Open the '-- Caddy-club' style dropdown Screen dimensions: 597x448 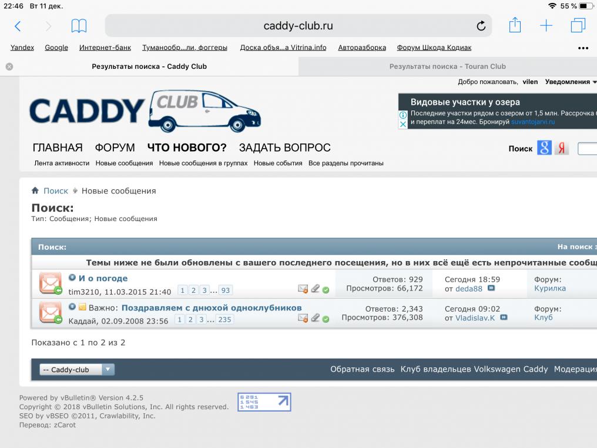(x=77, y=370)
